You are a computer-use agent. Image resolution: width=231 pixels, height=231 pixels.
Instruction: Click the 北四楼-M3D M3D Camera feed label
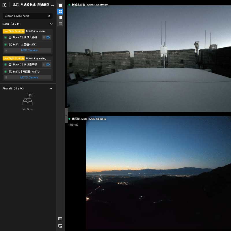point(89,119)
